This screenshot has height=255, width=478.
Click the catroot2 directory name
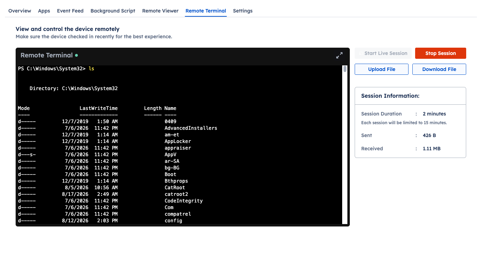tap(176, 194)
